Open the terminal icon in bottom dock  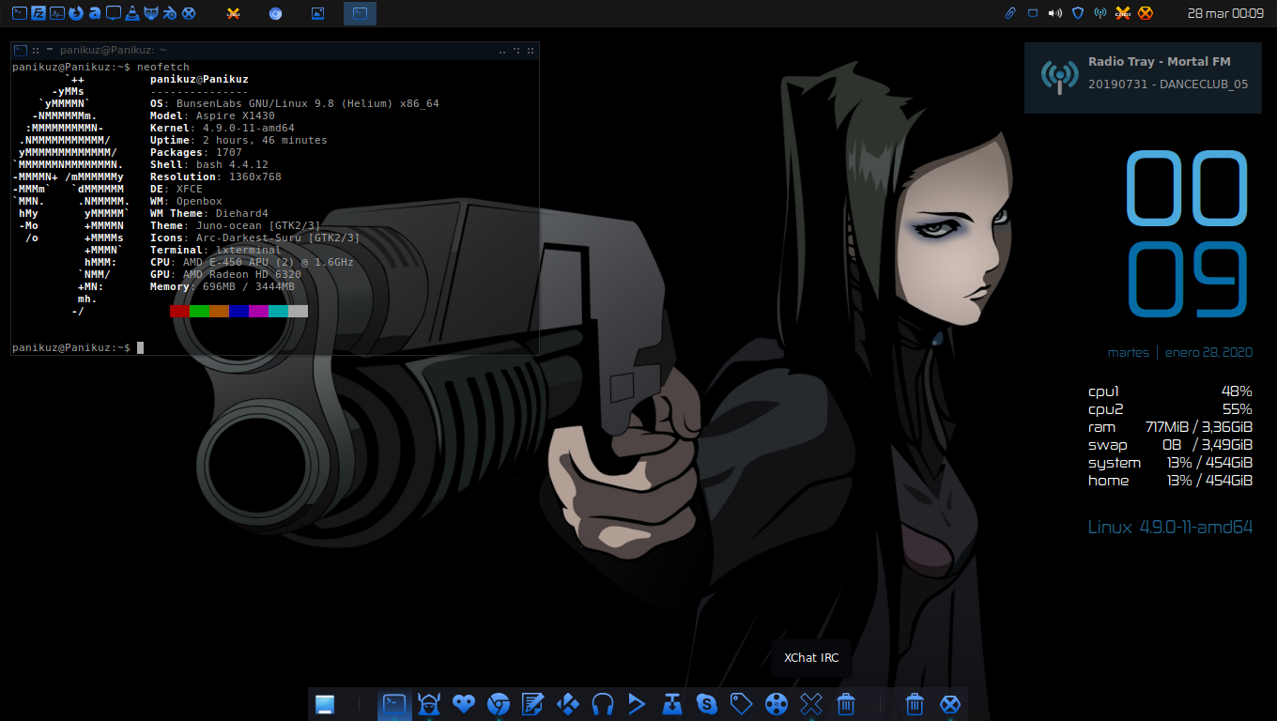coord(394,703)
